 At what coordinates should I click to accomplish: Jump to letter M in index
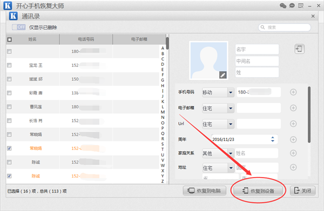pyautogui.click(x=163, y=112)
